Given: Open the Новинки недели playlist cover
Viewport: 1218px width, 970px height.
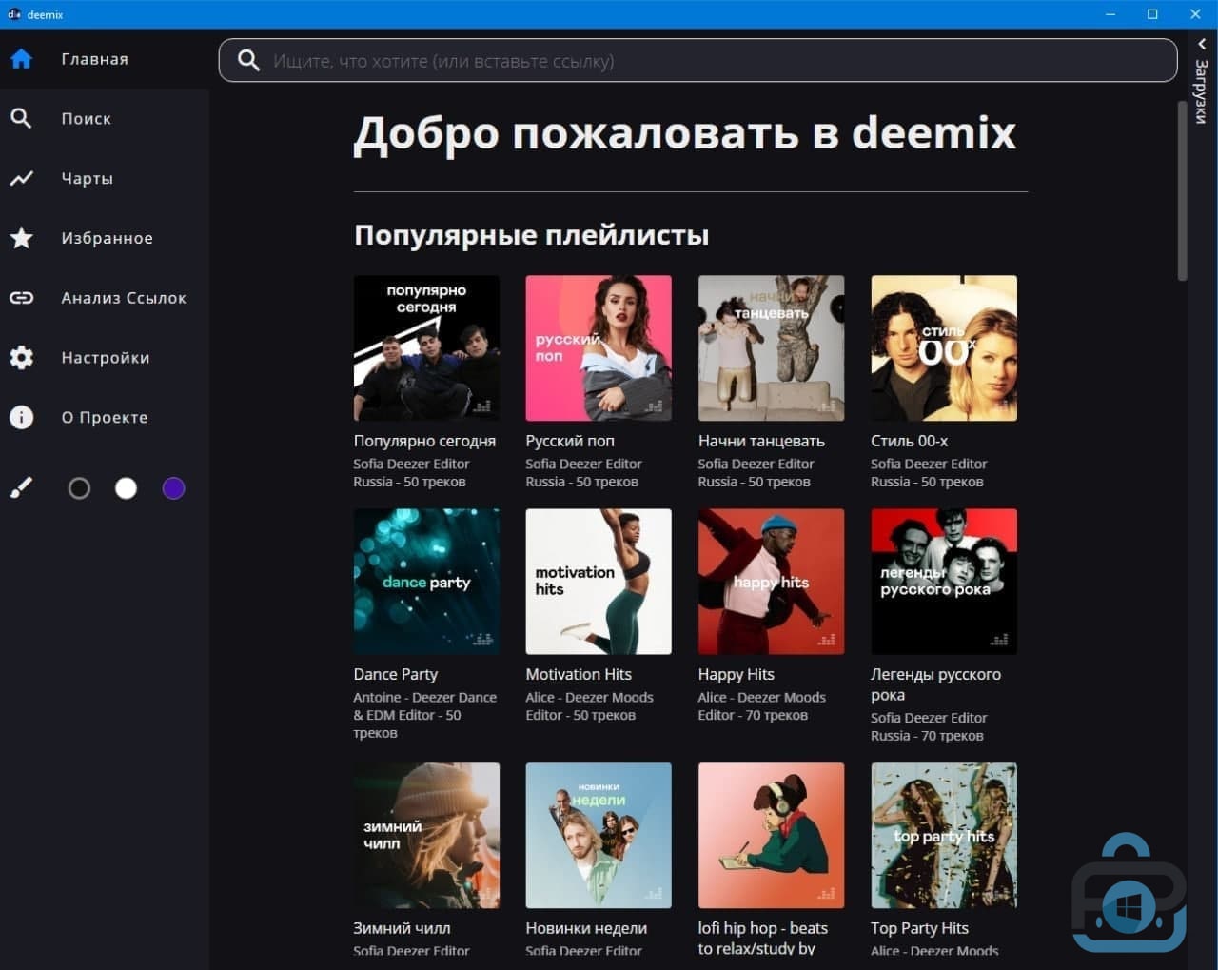Looking at the screenshot, I should tap(599, 836).
